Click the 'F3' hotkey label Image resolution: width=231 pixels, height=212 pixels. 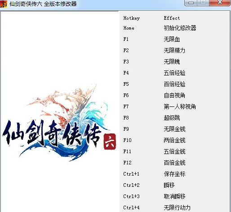[x=126, y=62]
